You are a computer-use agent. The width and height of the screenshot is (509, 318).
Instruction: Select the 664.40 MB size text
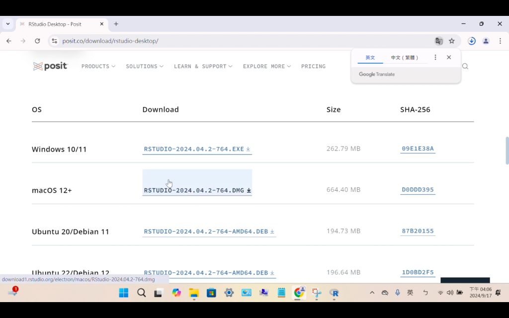click(343, 189)
